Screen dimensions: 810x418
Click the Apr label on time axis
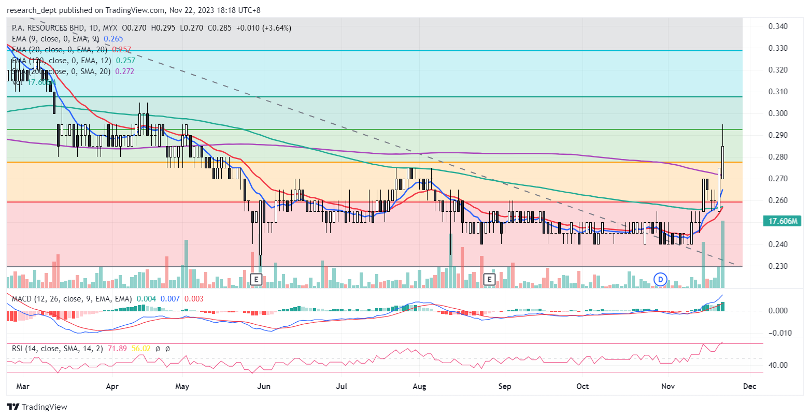click(x=112, y=386)
